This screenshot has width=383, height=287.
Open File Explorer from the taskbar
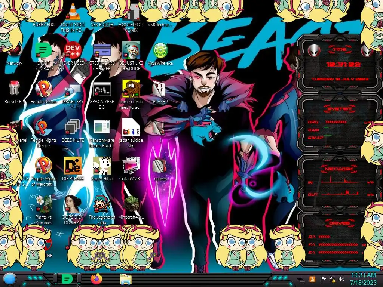coord(126,279)
